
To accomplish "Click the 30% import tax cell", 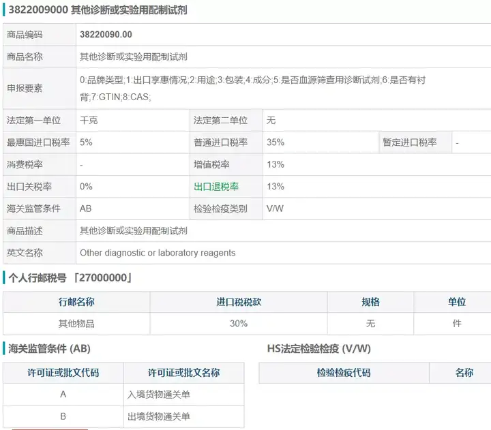I will pos(239,324).
